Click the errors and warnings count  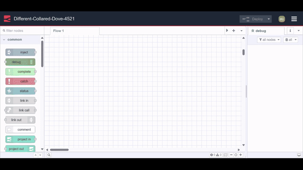coord(216,155)
